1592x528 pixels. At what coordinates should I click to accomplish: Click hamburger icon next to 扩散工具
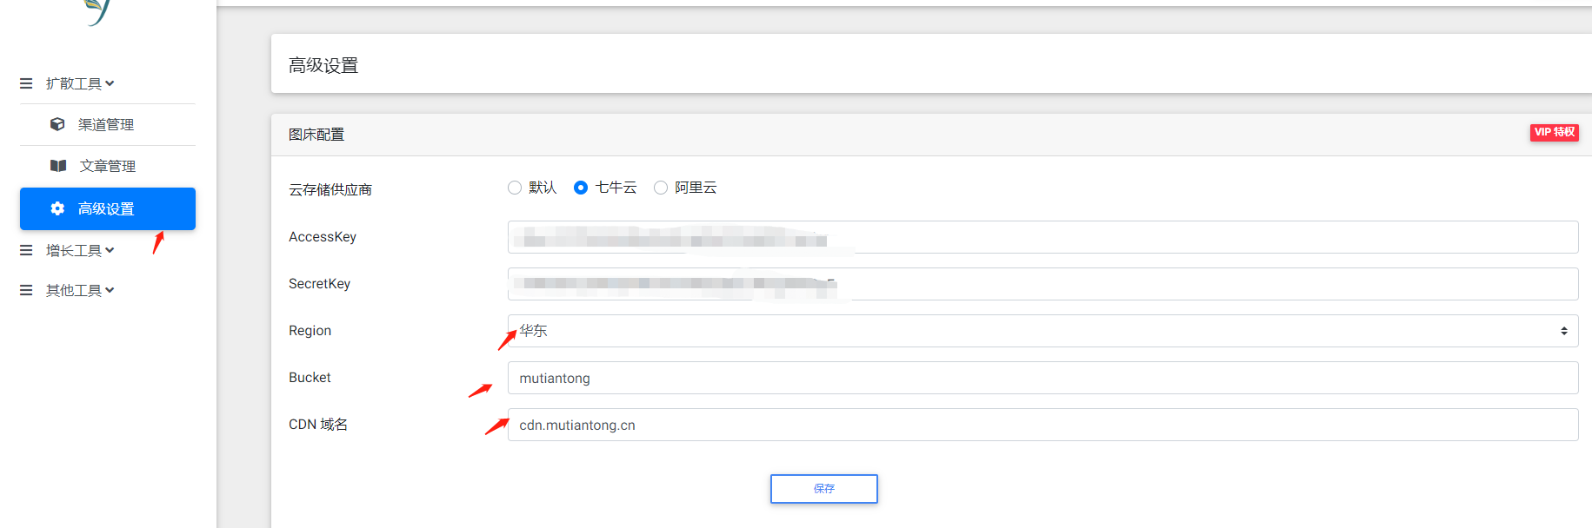pyautogui.click(x=26, y=83)
